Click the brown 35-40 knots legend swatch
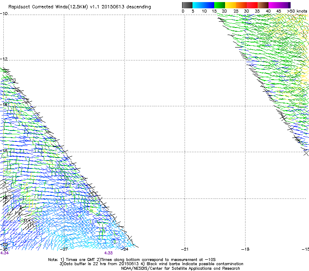The image size is (309, 271). point(263,5)
